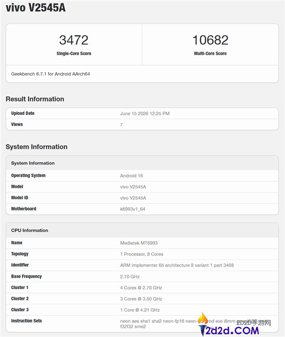The image size is (285, 337).
Task: Click the Operating System label
Action: [28, 175]
